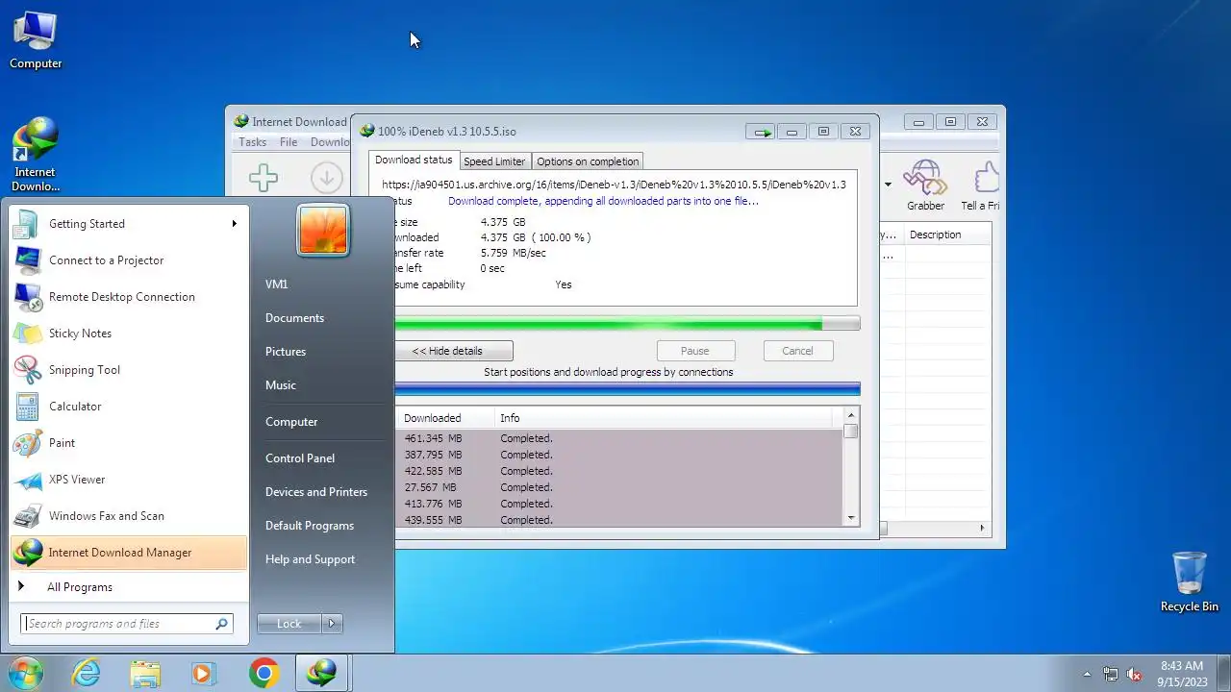
Task: Open the Tasks menu in IDM
Action: coord(252,142)
